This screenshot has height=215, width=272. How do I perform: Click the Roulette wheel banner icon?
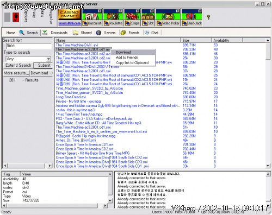[x=113, y=16]
